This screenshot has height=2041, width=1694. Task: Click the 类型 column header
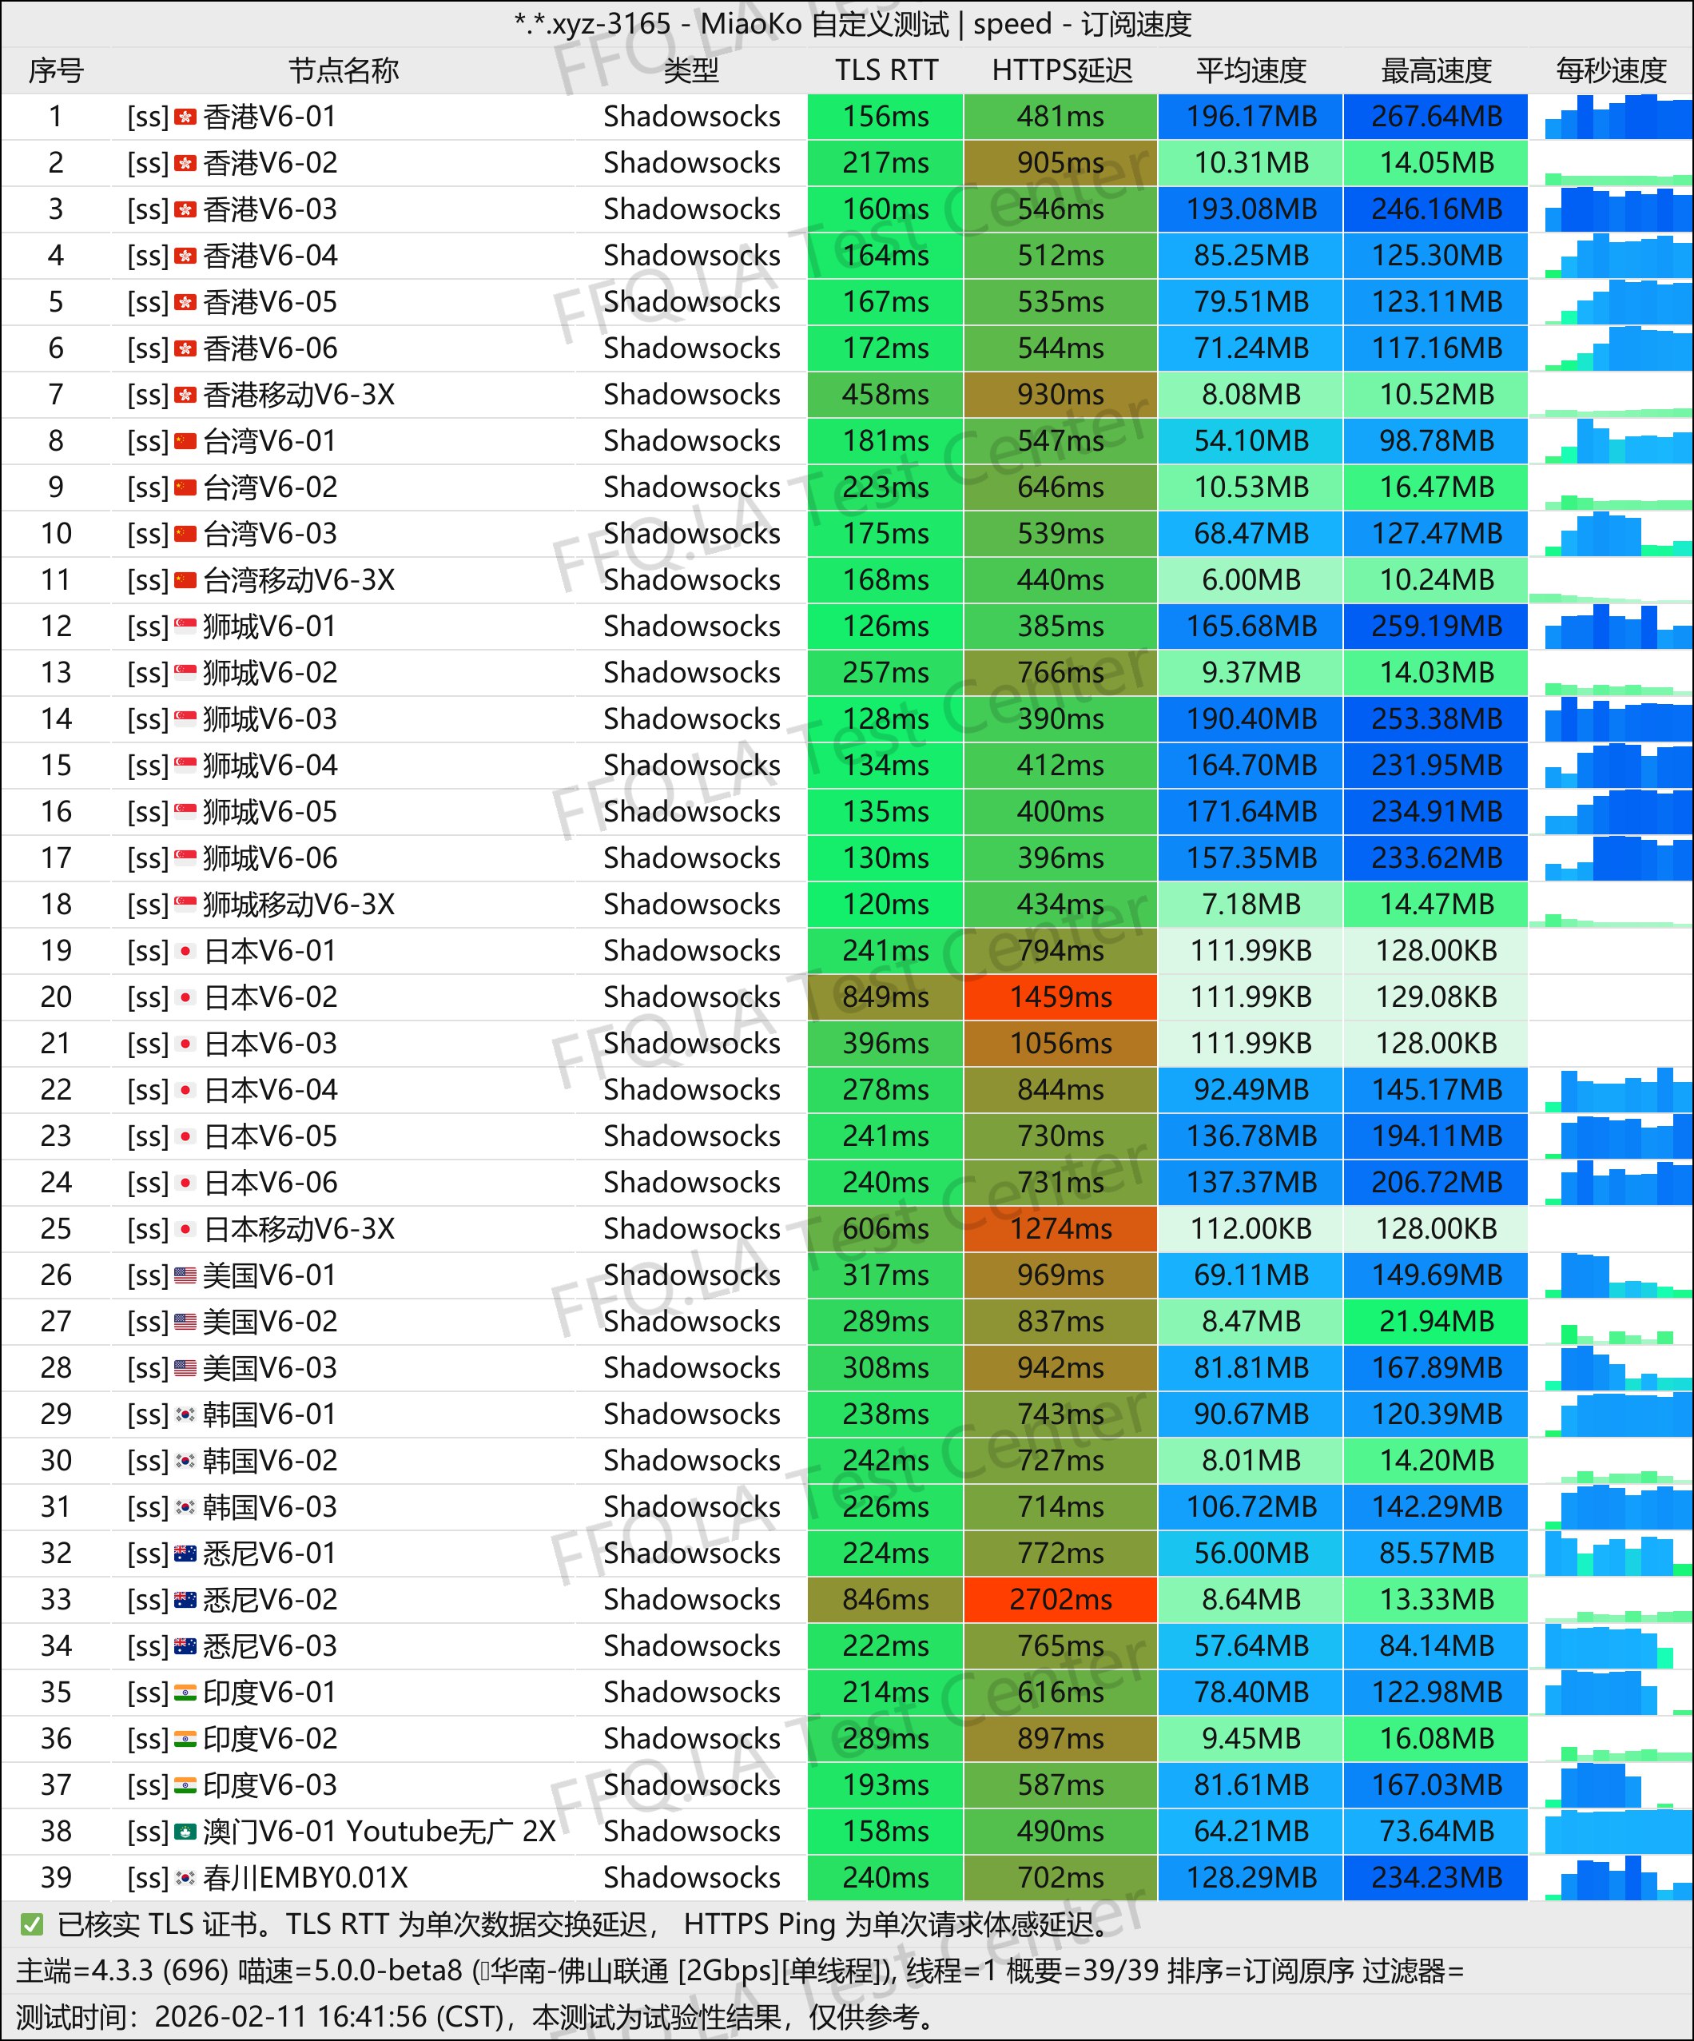point(691,70)
